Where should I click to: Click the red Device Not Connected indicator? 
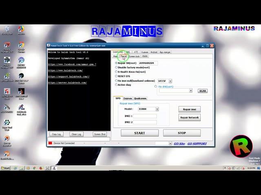[50, 143]
